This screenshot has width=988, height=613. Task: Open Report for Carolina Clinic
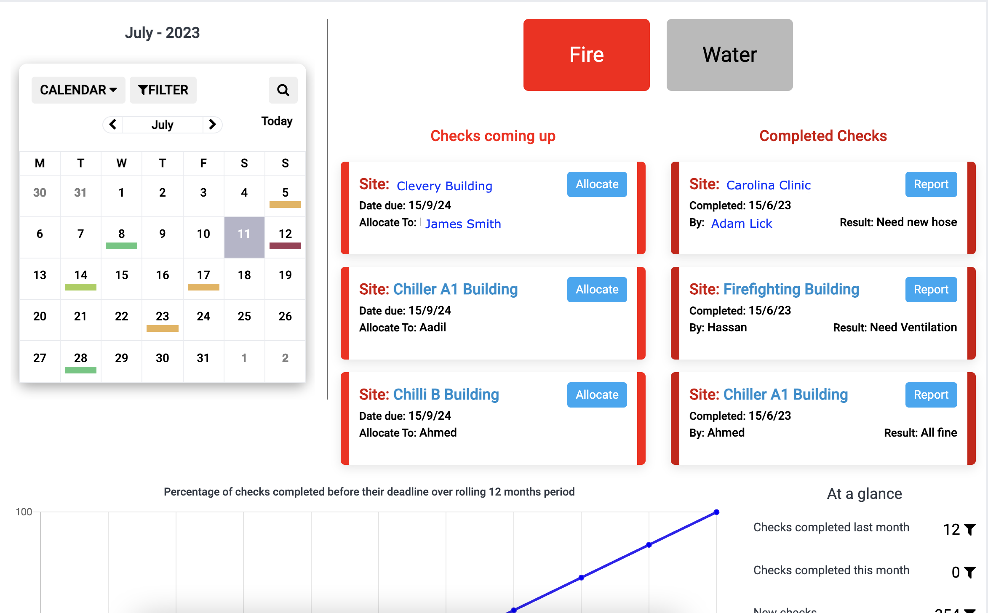point(931,184)
